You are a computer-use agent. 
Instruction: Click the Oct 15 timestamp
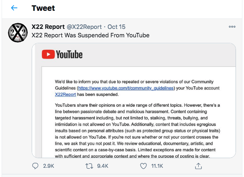click(116, 27)
